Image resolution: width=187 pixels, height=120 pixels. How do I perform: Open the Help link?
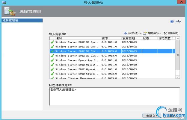[178, 21]
